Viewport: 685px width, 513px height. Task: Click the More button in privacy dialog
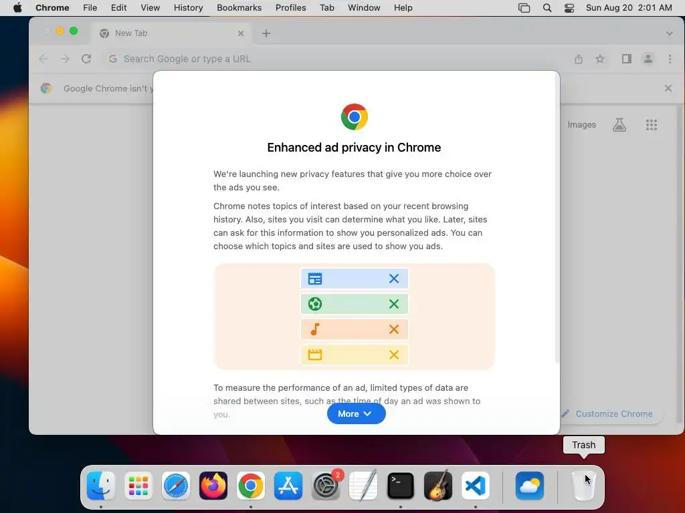pos(356,413)
